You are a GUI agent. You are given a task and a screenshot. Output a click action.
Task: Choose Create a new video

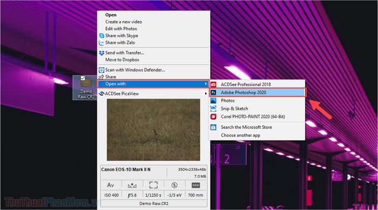(x=124, y=22)
